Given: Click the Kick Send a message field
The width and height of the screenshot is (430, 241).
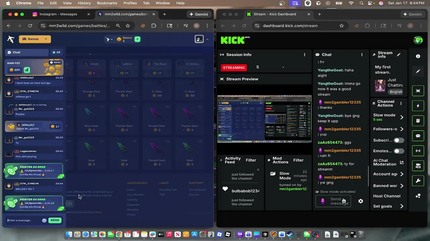Looking at the screenshot, I should tap(333, 201).
